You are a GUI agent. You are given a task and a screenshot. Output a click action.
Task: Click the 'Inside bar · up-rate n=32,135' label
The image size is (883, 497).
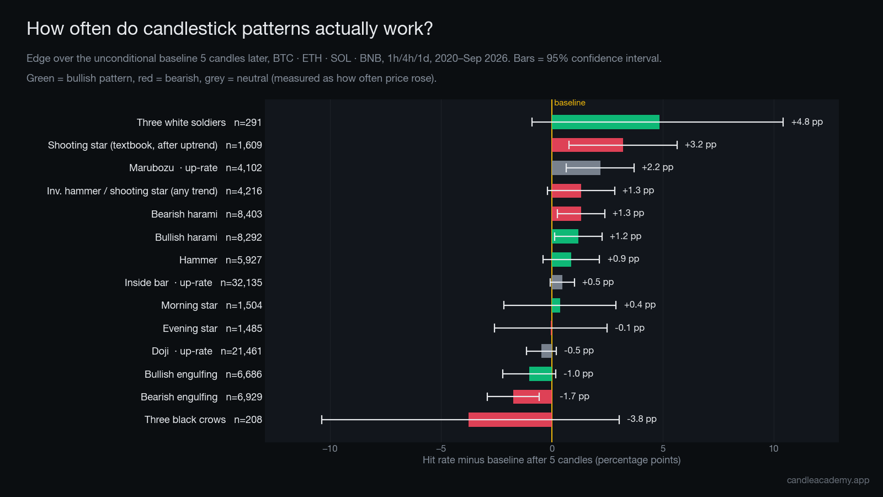click(193, 283)
